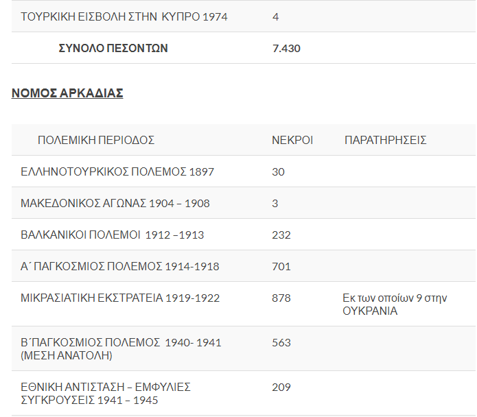
Task: Click the row ΒΑΛΚΑΝΙΚΟΙ ΠΟΛΕΜΟΙ 1912 –1913
Action: [244, 235]
